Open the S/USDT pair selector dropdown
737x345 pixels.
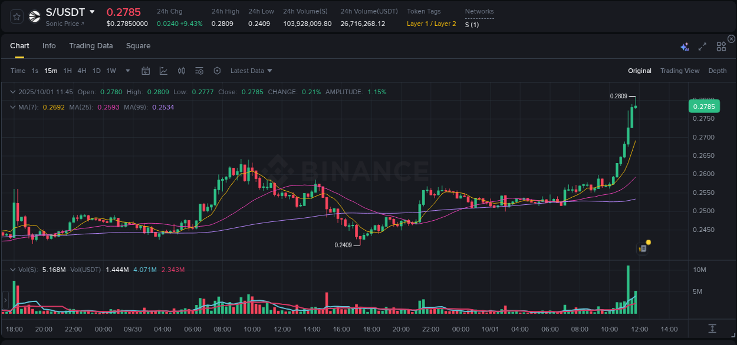91,11
